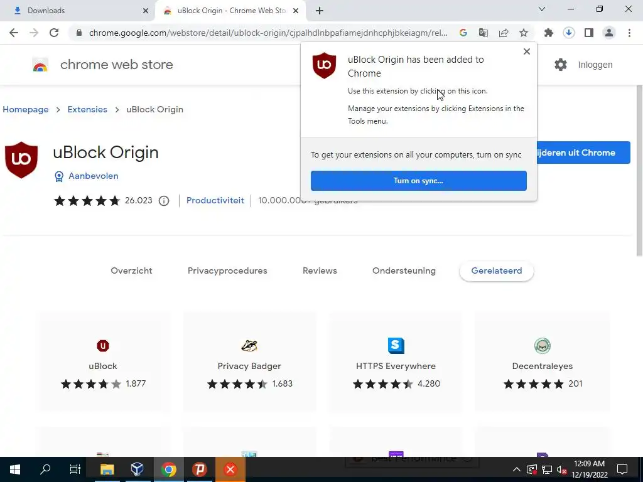The image size is (643, 482).
Task: Open taskbar search magnifier
Action: point(45,469)
